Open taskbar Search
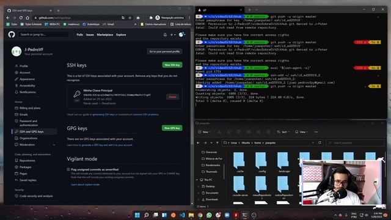Image resolution: width=391 pixels, height=220 pixels. pos(147,215)
